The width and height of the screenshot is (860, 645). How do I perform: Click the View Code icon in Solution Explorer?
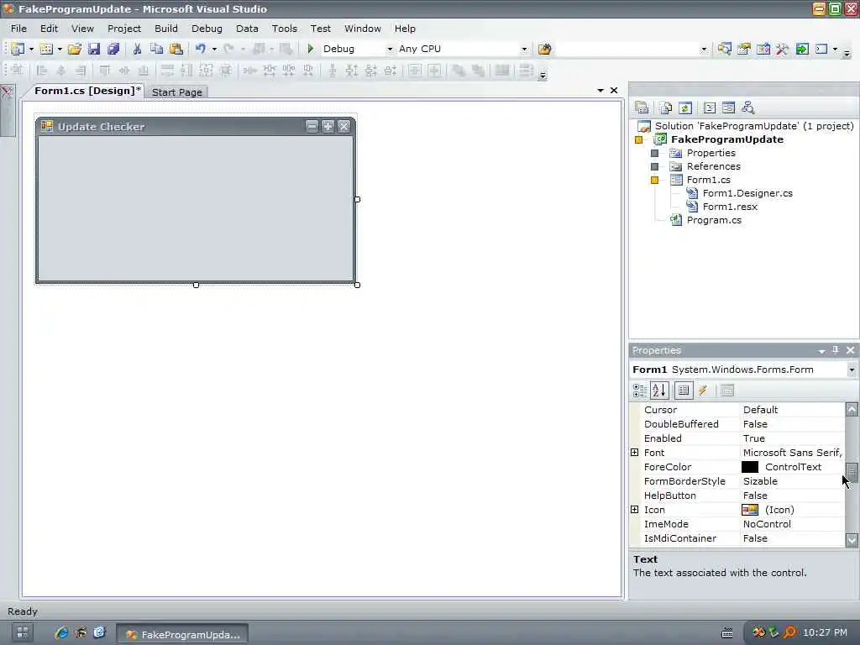(x=709, y=107)
